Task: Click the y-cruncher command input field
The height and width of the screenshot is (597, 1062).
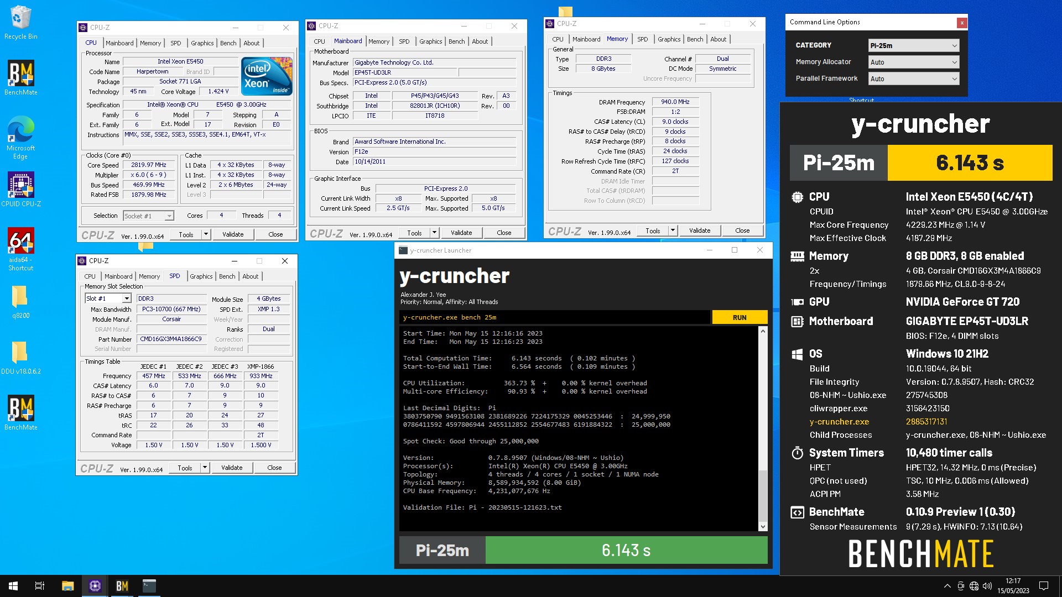Action: point(554,317)
